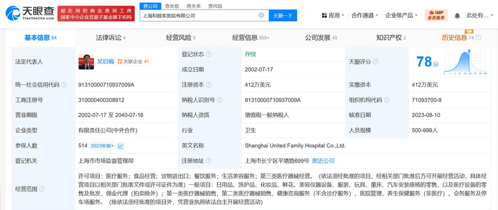Screen dimensions: 498x210
Task: Open legal representative 吴启楠 link
Action: coord(105,61)
